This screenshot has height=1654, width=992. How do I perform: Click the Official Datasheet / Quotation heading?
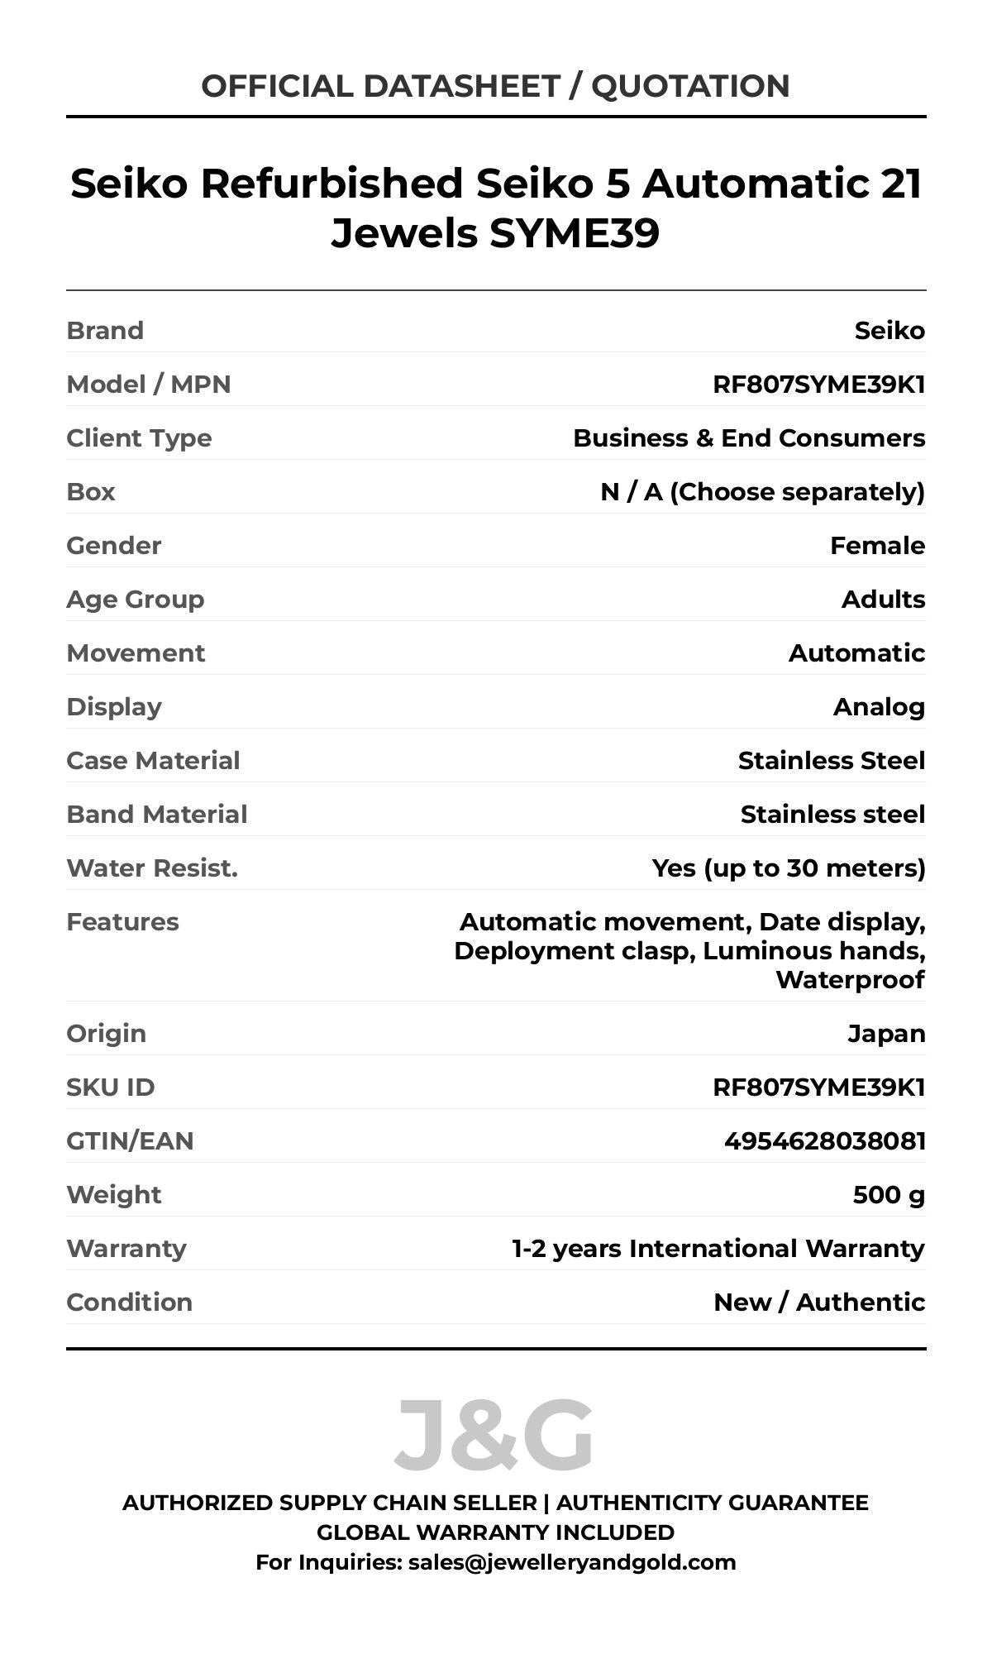[495, 86]
